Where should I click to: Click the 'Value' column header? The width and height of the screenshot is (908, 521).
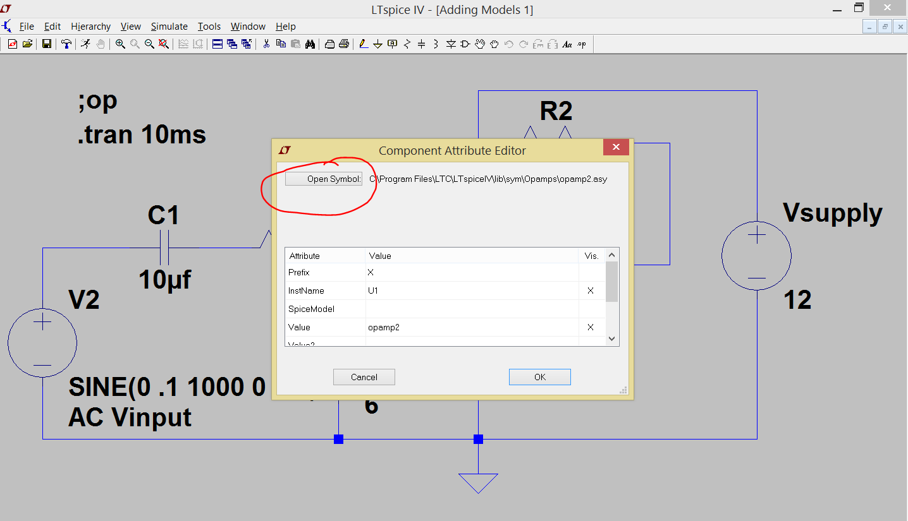coord(472,256)
